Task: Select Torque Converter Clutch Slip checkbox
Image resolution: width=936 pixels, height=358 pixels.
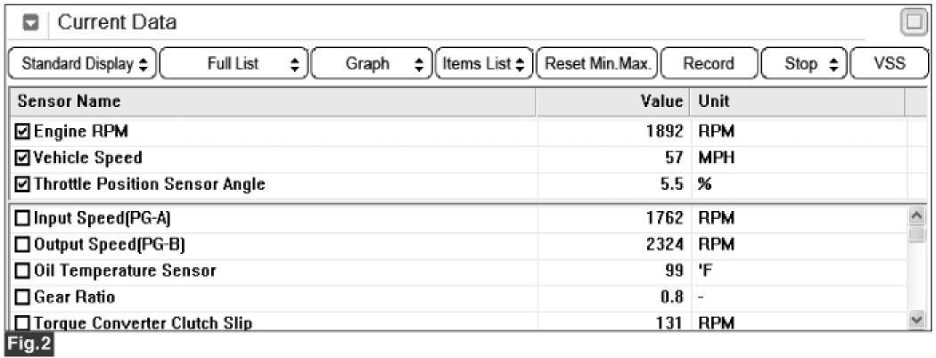Action: coord(23,322)
